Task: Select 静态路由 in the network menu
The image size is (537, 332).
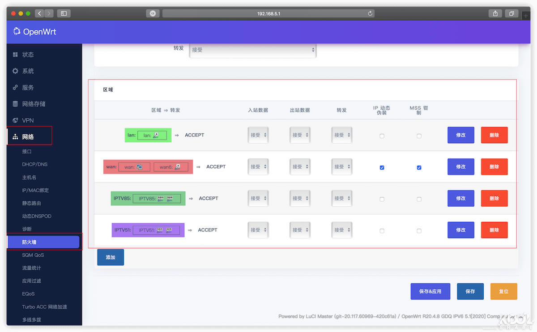Action: coord(32,203)
